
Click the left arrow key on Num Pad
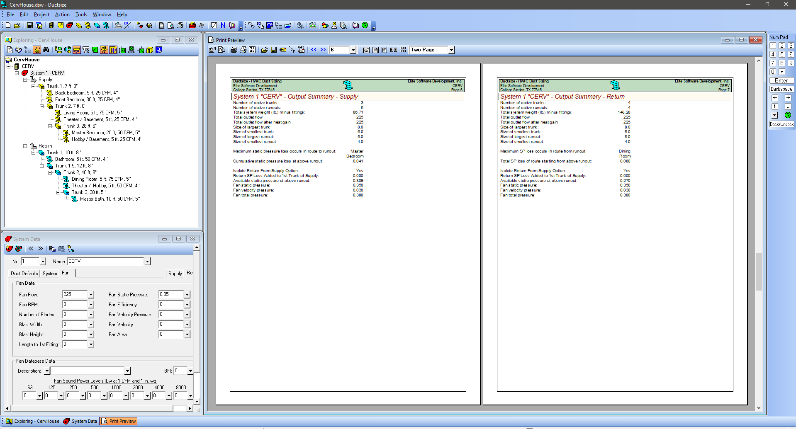774,98
